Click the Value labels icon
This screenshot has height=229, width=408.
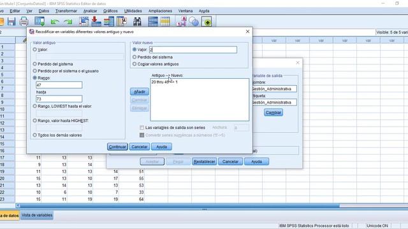pyautogui.click(x=181, y=22)
